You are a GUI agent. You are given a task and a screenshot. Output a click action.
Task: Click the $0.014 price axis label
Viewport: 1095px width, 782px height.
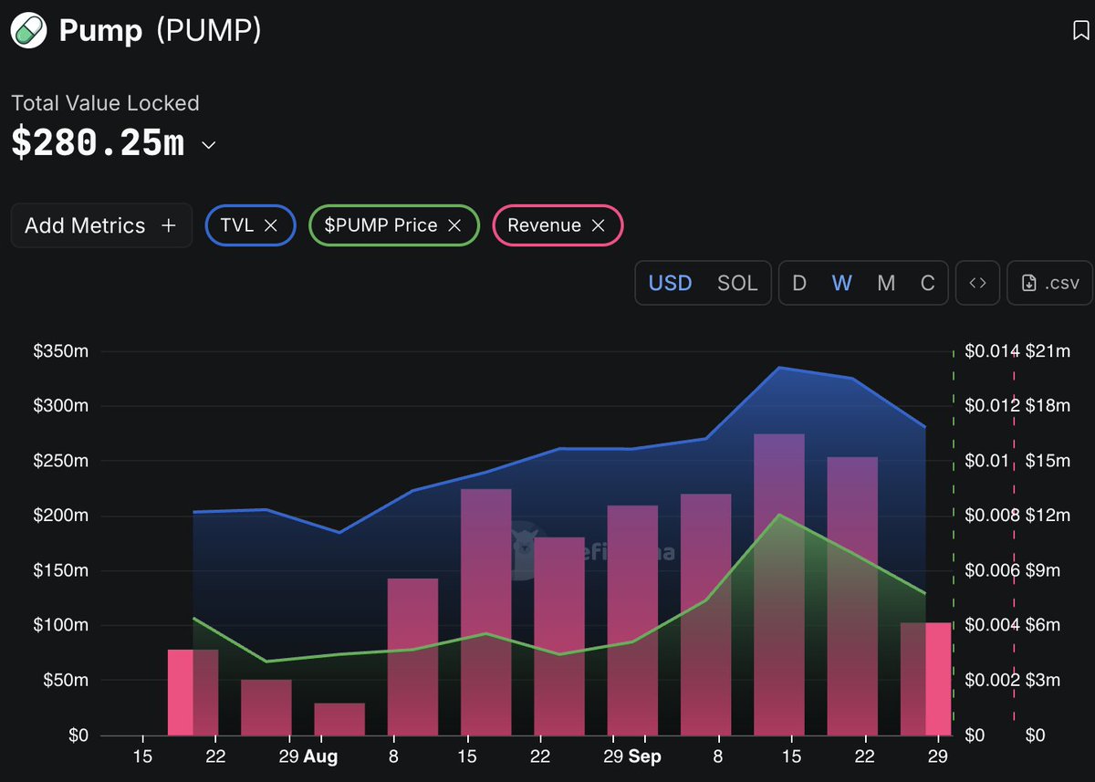tap(991, 351)
